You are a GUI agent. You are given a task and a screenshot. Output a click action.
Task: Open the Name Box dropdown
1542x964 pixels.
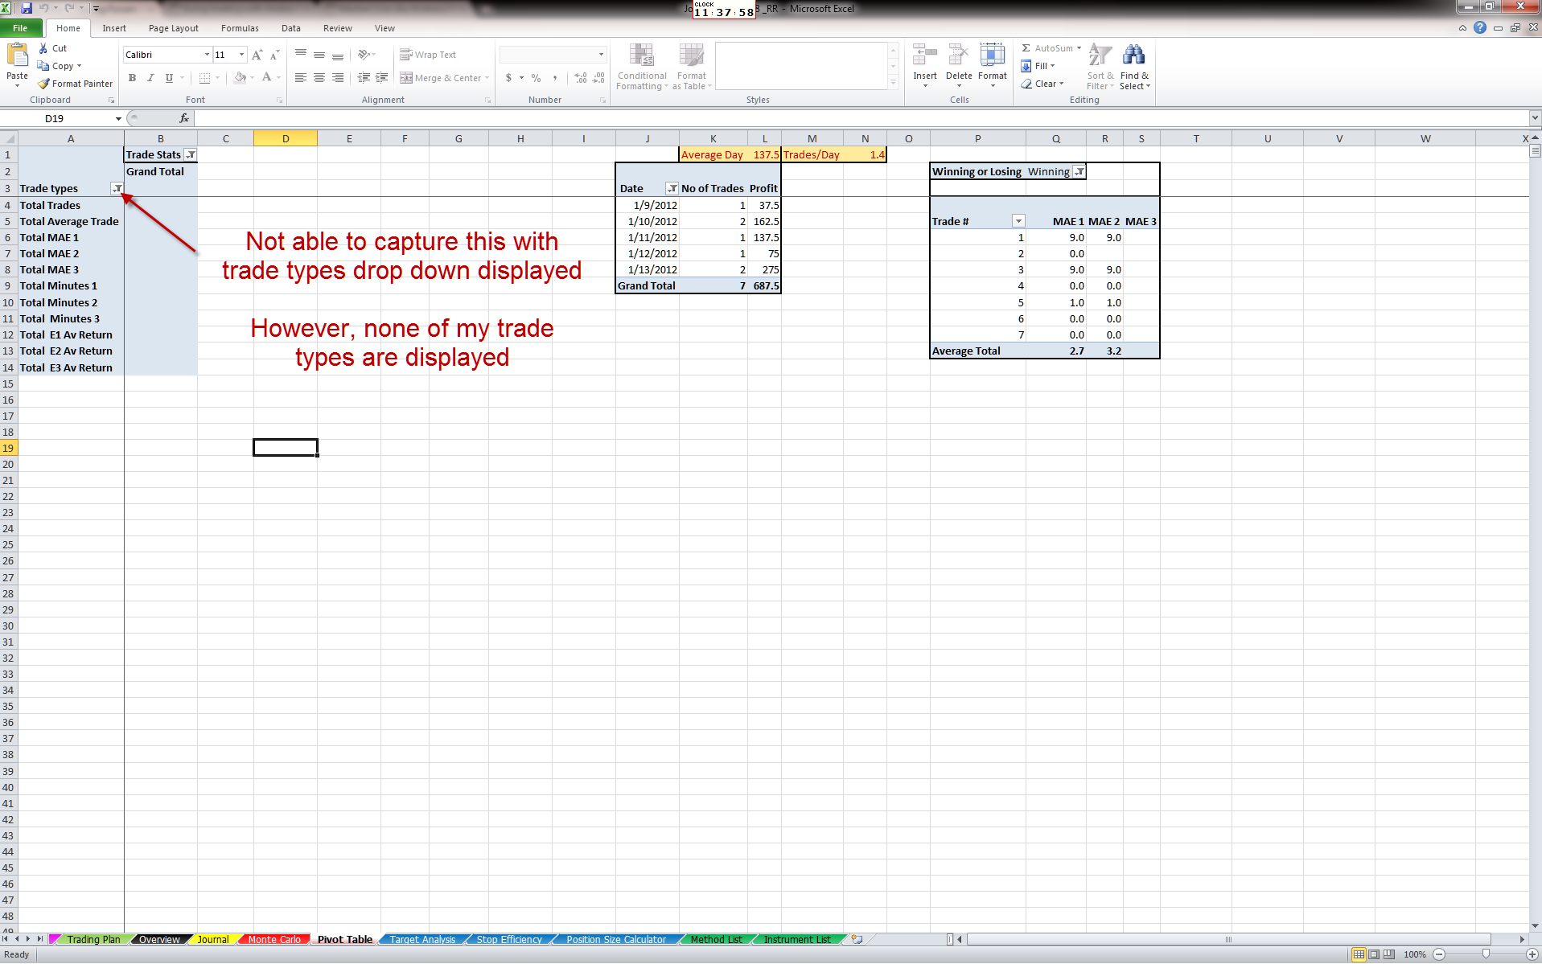coord(118,118)
